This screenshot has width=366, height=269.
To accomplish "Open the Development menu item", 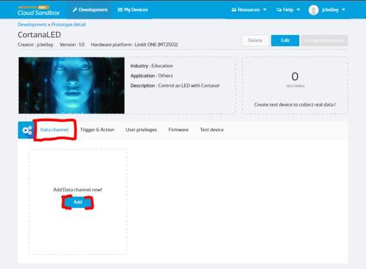I will (90, 10).
